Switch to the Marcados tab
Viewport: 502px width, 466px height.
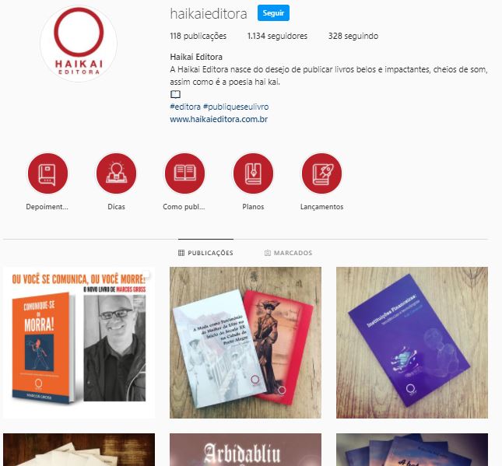point(288,253)
